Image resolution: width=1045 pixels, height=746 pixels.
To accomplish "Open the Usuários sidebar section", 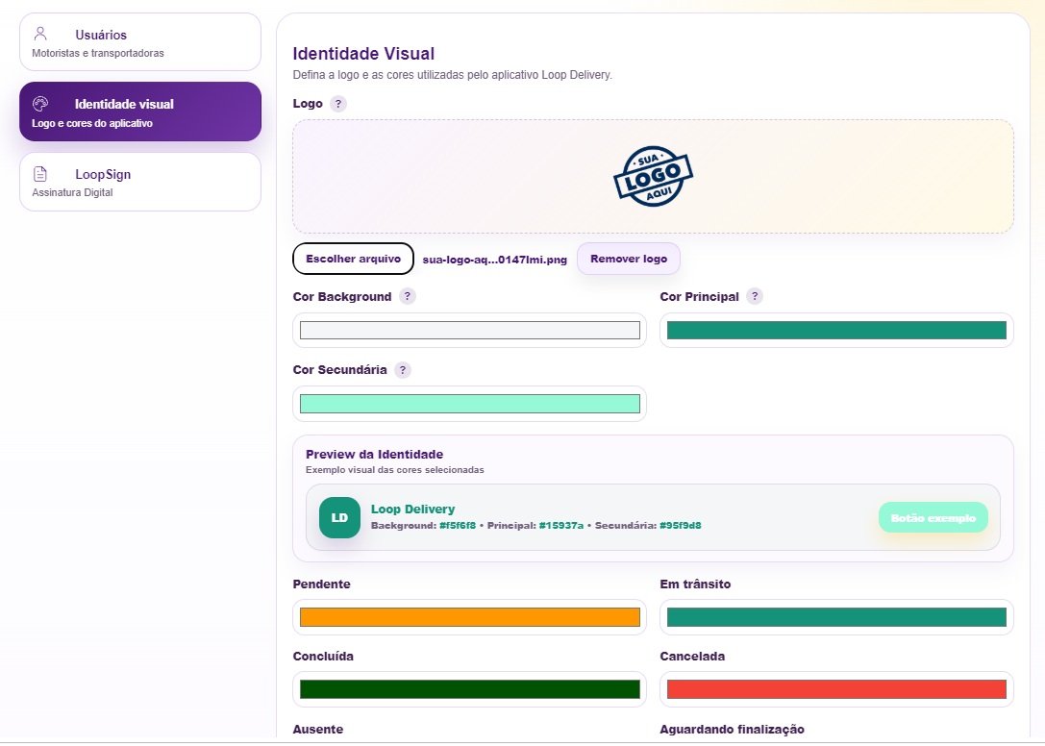I will [x=140, y=42].
